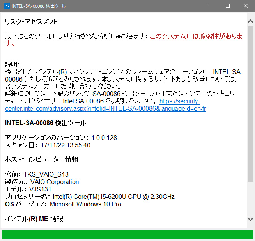This screenshot has height=241, width=255.
Task: Click the INTEL-SA-00086 app icon in title bar
Action: tap(7, 6)
